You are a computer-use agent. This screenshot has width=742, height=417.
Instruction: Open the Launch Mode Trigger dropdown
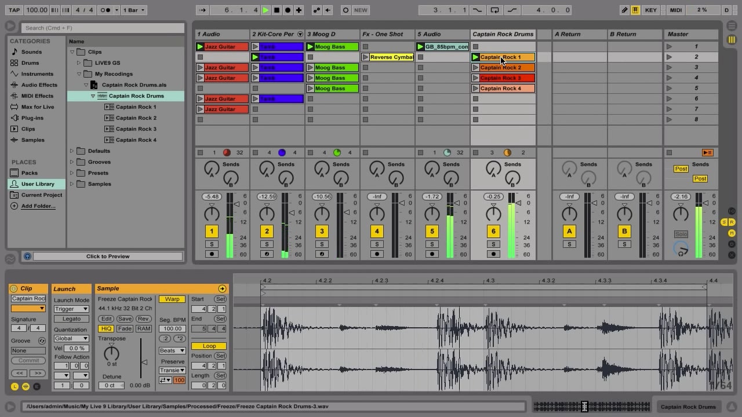coord(71,309)
